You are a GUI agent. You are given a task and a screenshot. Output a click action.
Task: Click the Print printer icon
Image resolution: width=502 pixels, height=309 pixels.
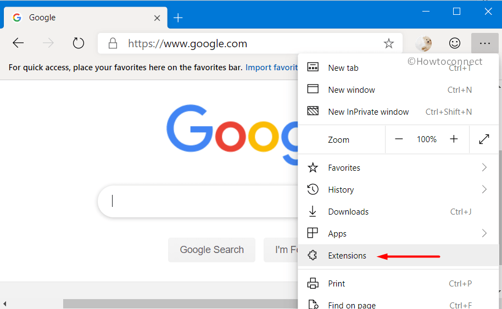[x=313, y=283]
